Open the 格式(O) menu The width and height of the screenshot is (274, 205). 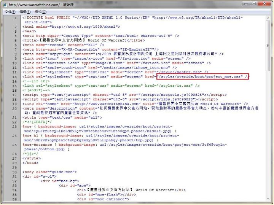[40, 12]
